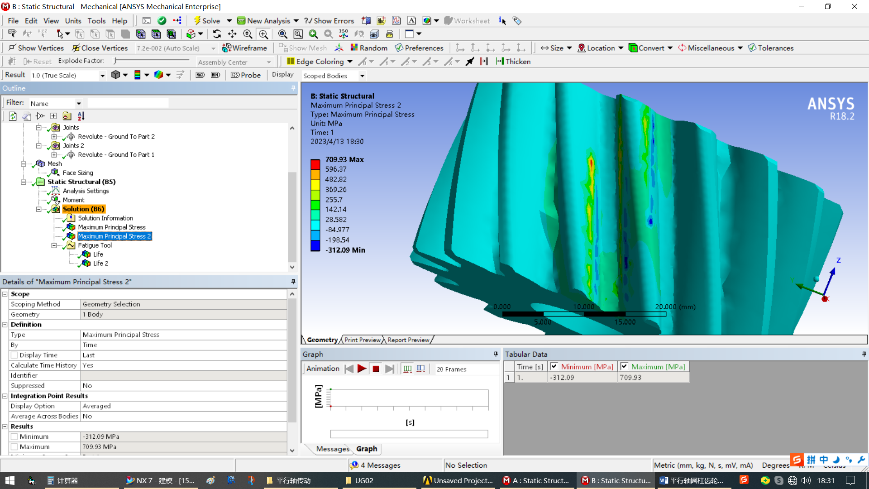Open the Tools menu

click(x=96, y=21)
